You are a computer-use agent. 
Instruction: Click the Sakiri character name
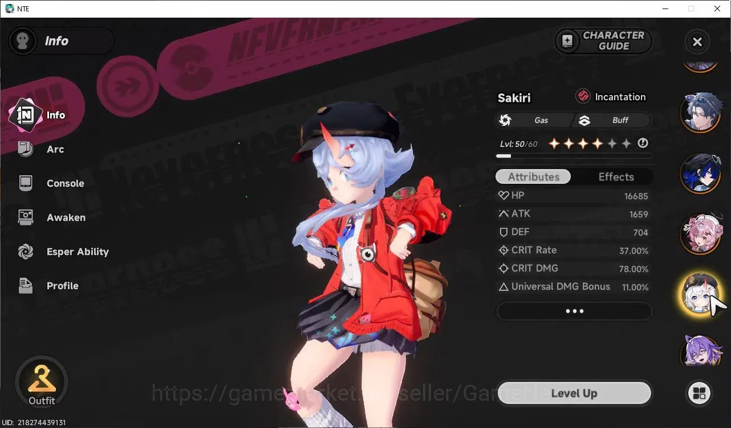click(514, 98)
